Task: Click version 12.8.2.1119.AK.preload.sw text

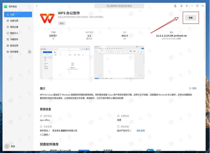Action: tap(171, 36)
